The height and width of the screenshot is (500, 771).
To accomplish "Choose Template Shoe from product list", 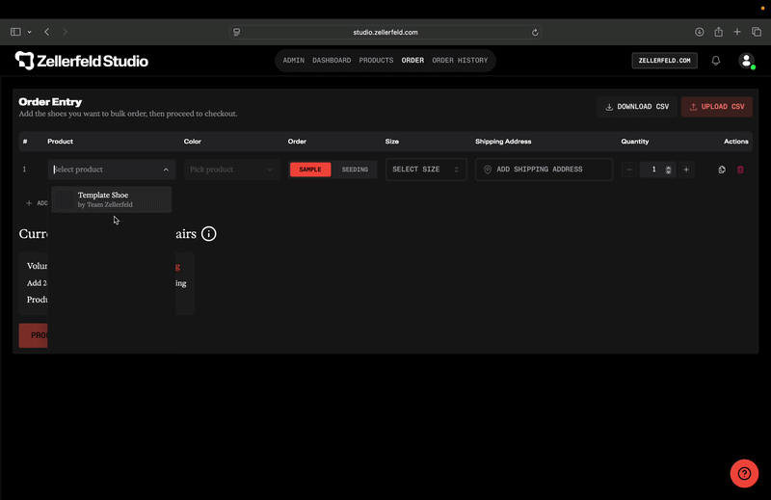I will click(x=112, y=199).
